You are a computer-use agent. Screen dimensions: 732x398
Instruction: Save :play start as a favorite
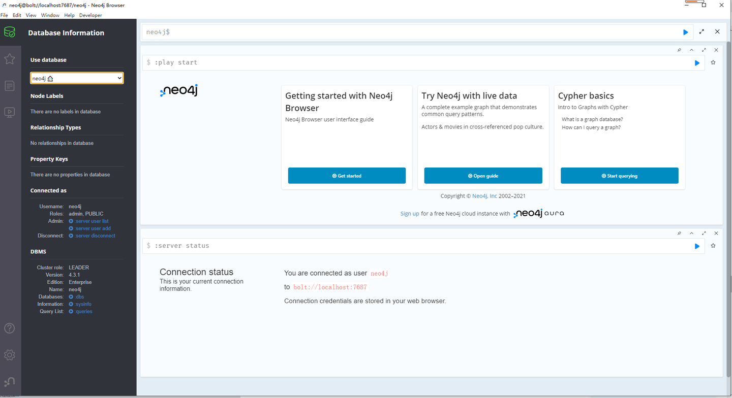click(713, 62)
